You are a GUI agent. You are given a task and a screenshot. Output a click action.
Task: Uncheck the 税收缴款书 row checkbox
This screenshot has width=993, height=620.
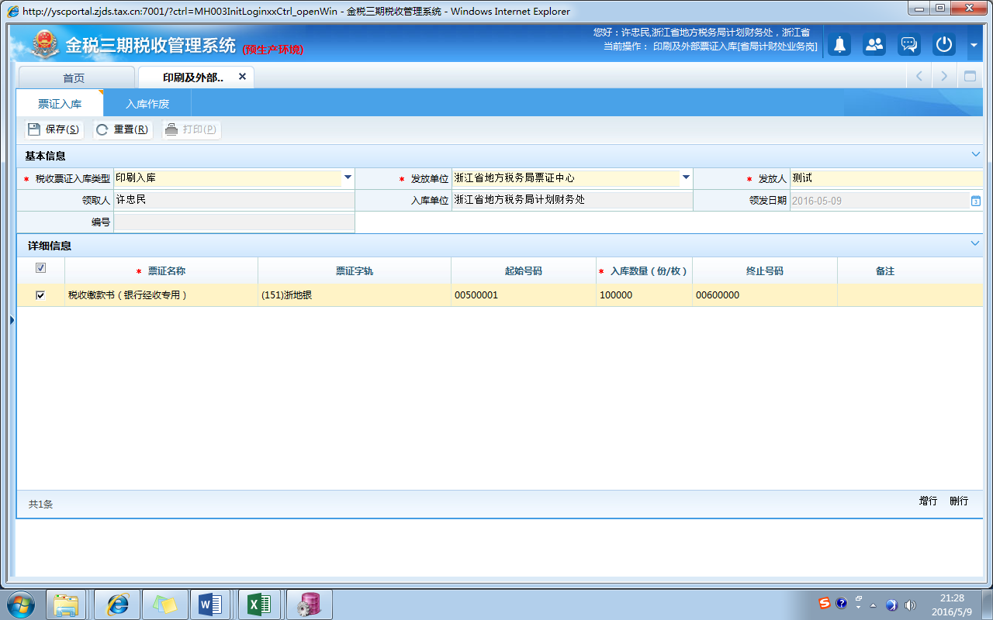(x=40, y=295)
